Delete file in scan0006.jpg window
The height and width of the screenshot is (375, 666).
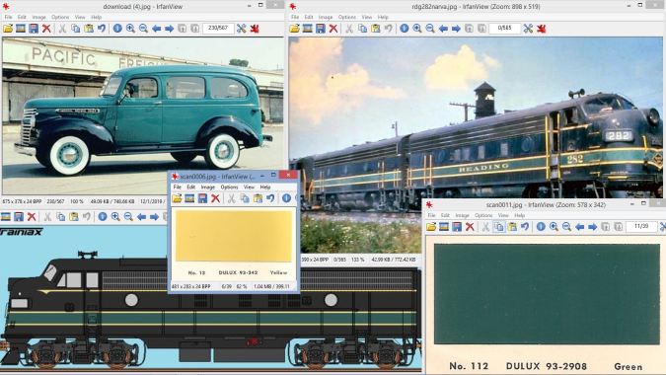click(x=215, y=198)
